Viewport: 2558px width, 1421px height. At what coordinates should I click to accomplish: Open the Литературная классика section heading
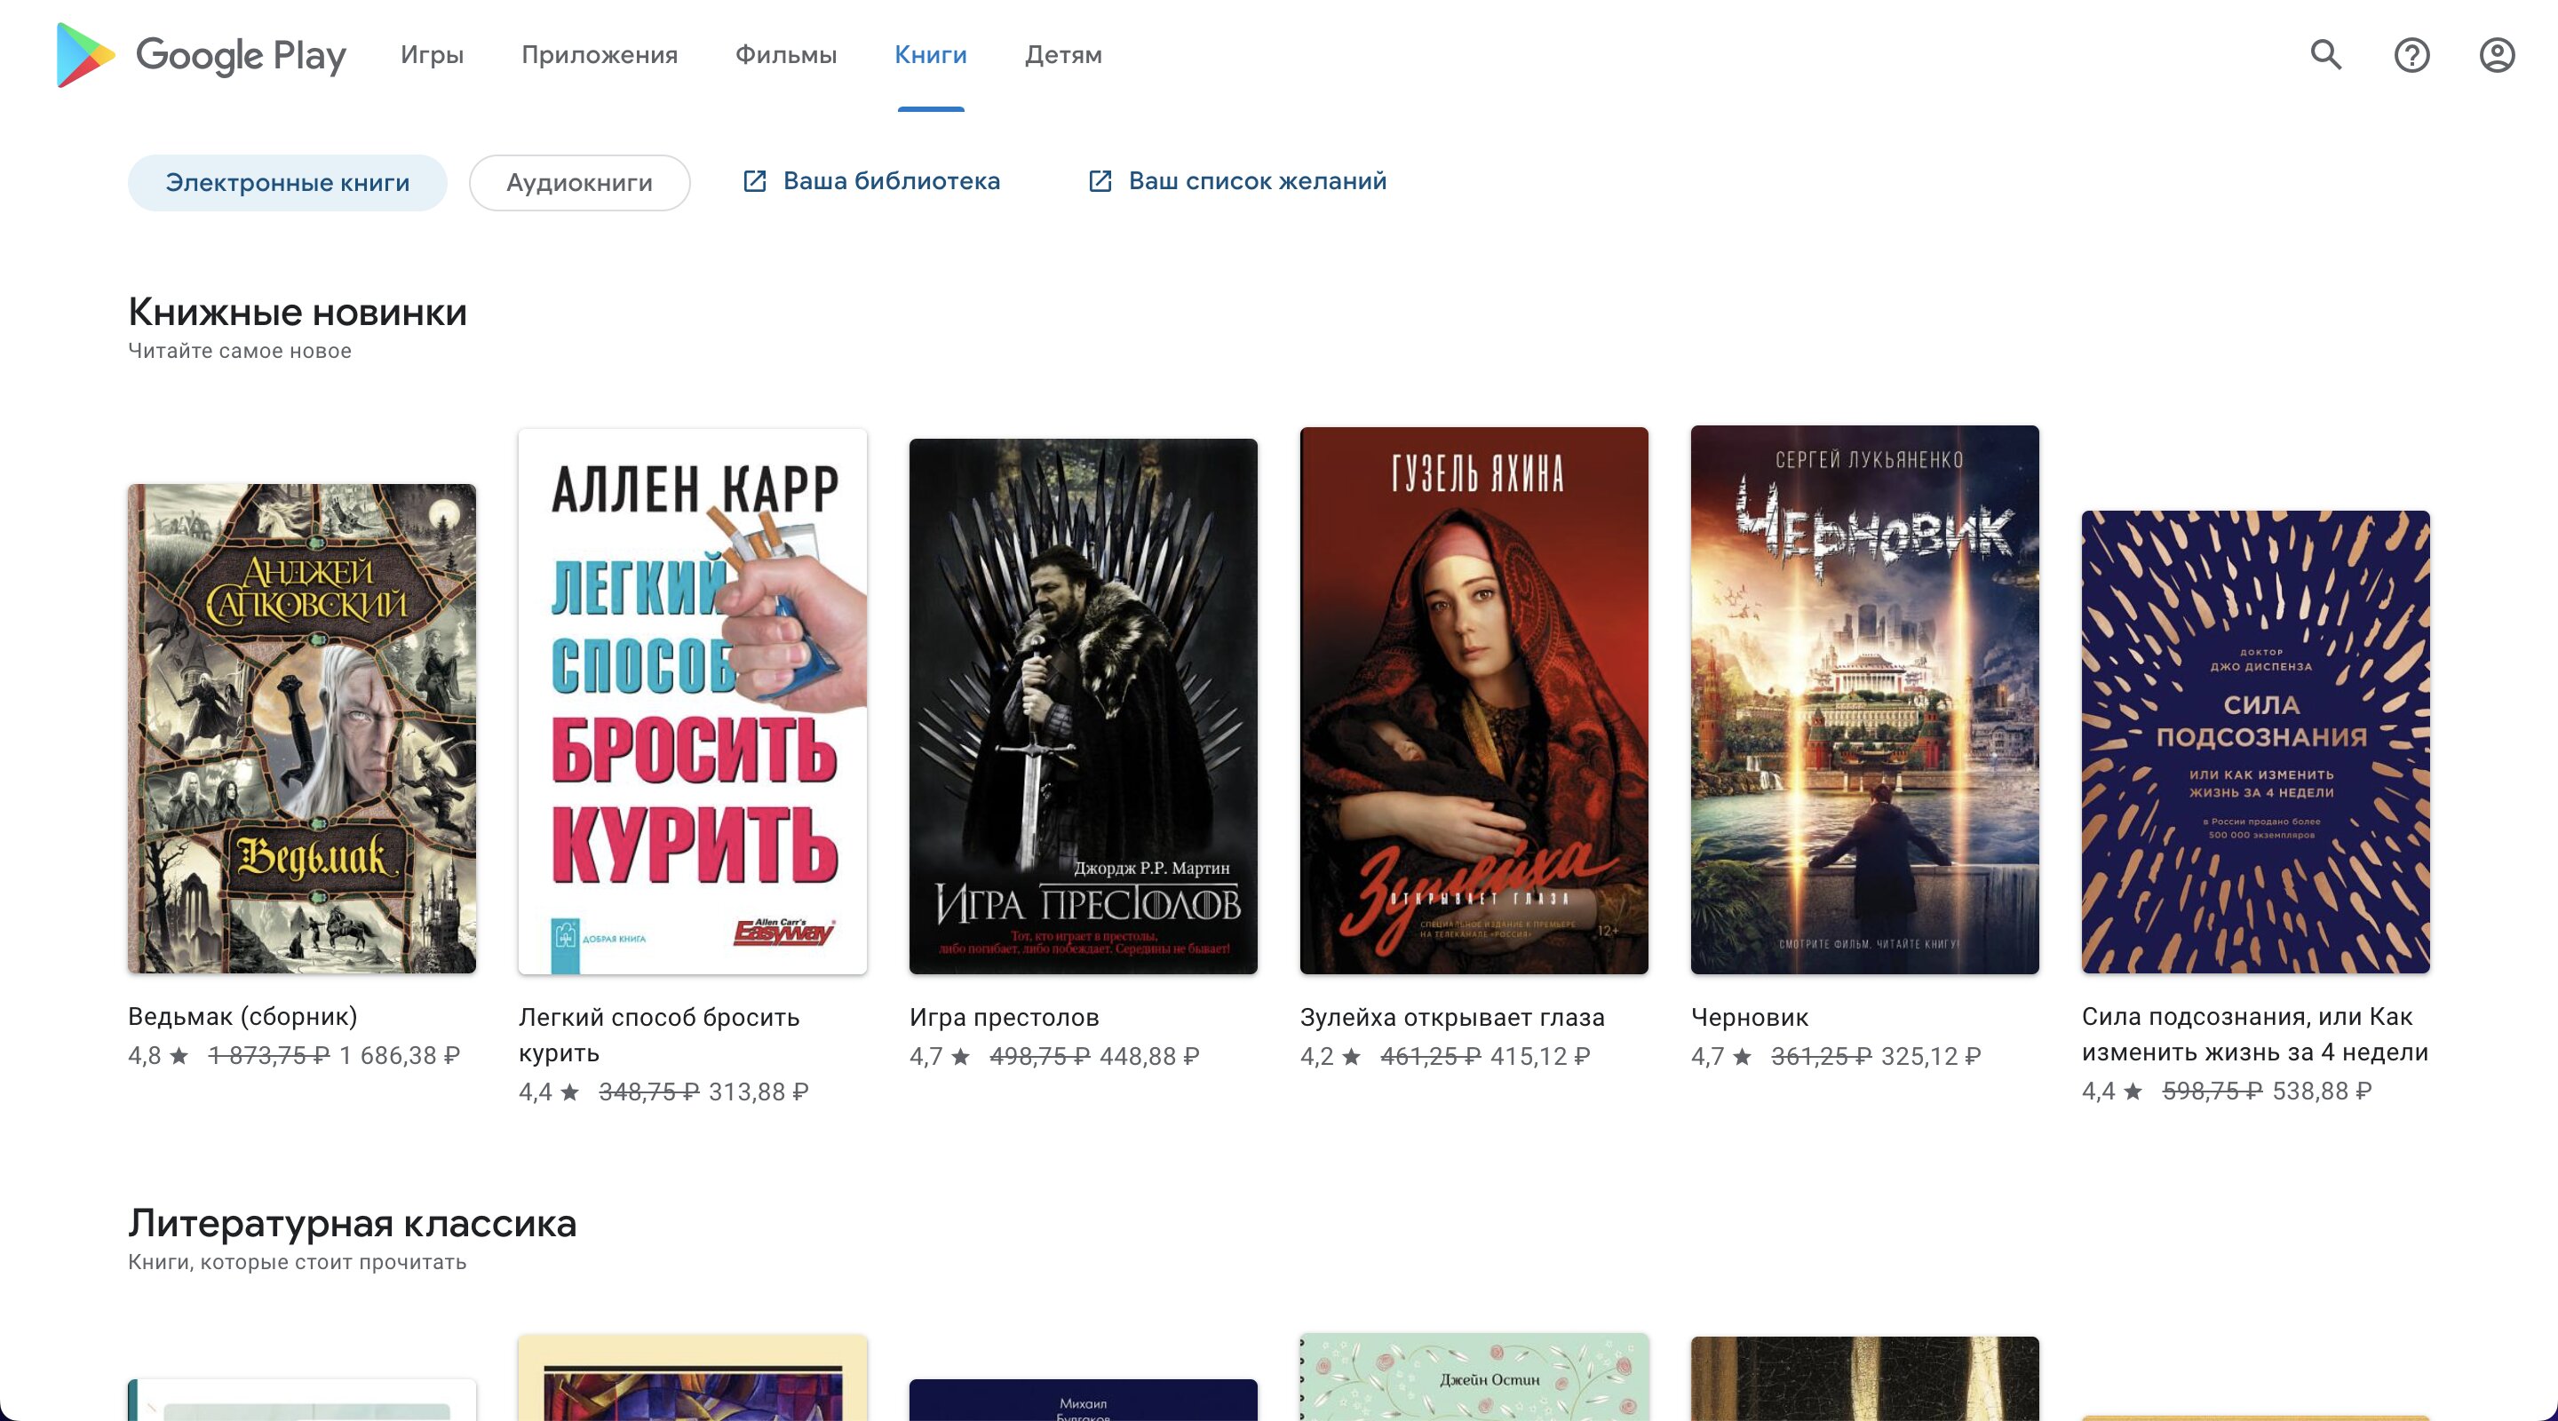click(352, 1223)
